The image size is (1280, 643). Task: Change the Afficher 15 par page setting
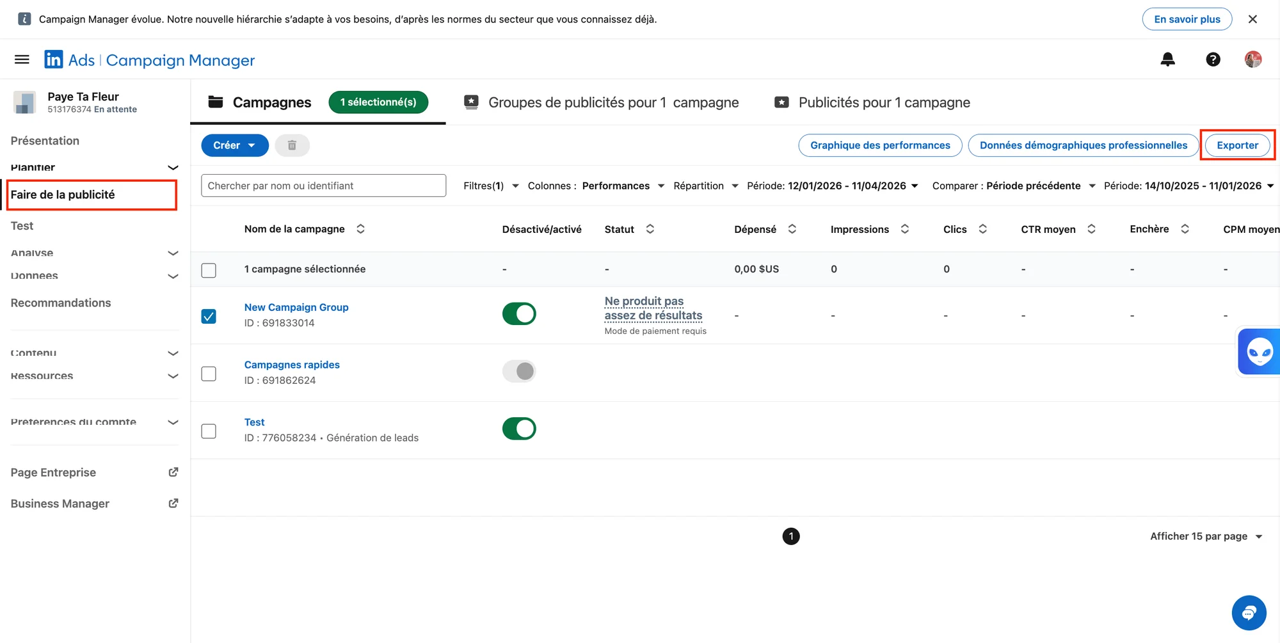click(1206, 536)
